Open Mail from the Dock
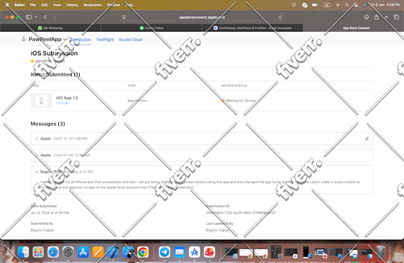The width and height of the screenshot is (404, 263). pyautogui.click(x=179, y=252)
